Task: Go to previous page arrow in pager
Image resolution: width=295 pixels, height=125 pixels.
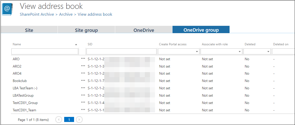Action: coord(59,120)
